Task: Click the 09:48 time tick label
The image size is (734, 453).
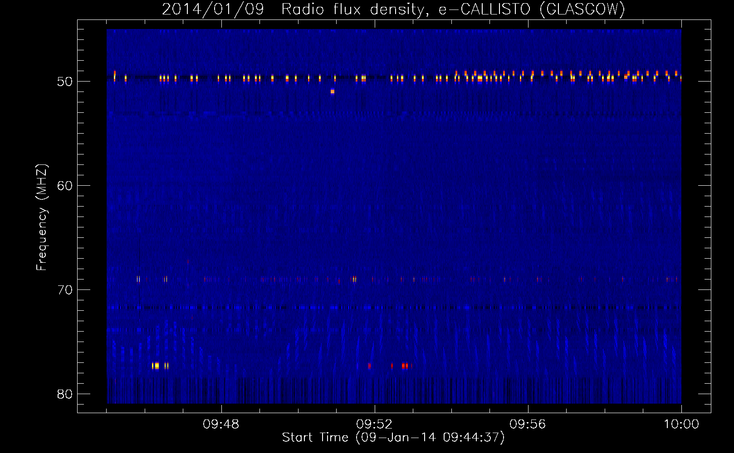Action: coord(221,424)
